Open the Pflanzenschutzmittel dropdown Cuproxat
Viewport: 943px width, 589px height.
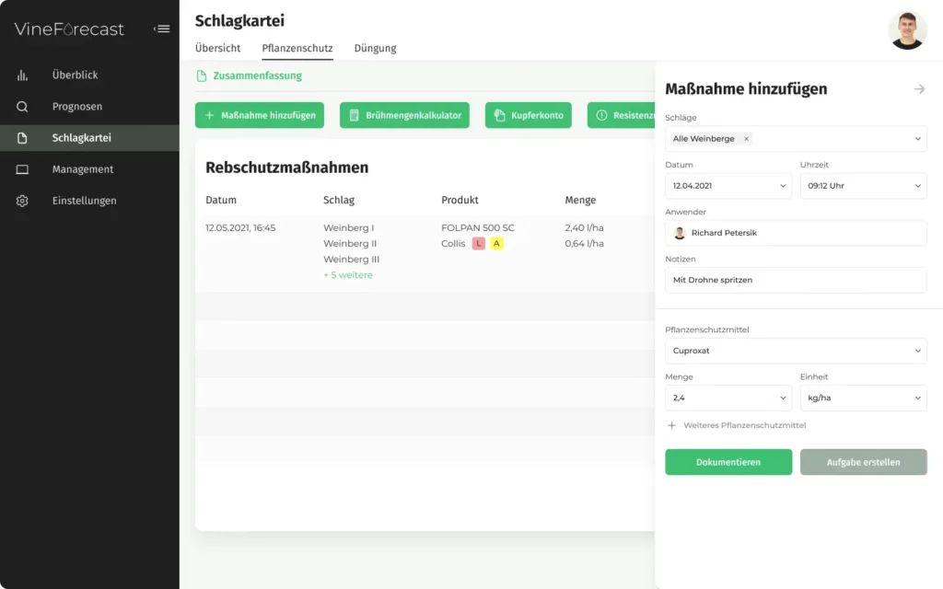(x=796, y=351)
